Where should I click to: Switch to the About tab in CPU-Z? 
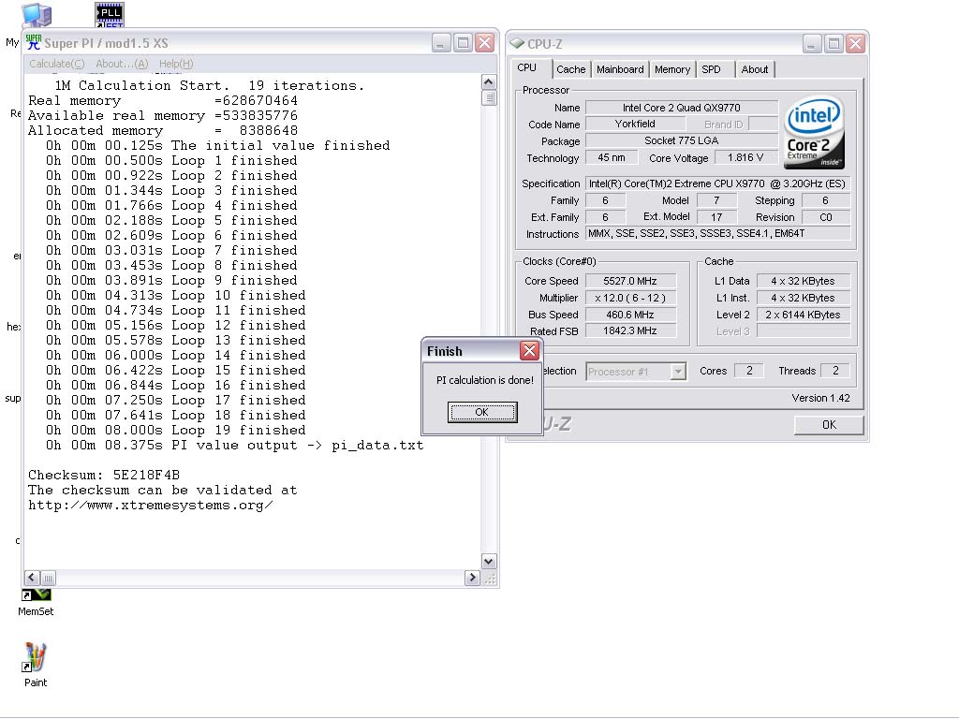(x=755, y=69)
